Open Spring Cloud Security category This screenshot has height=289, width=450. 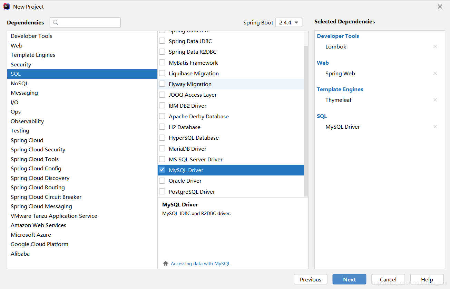pyautogui.click(x=82, y=150)
